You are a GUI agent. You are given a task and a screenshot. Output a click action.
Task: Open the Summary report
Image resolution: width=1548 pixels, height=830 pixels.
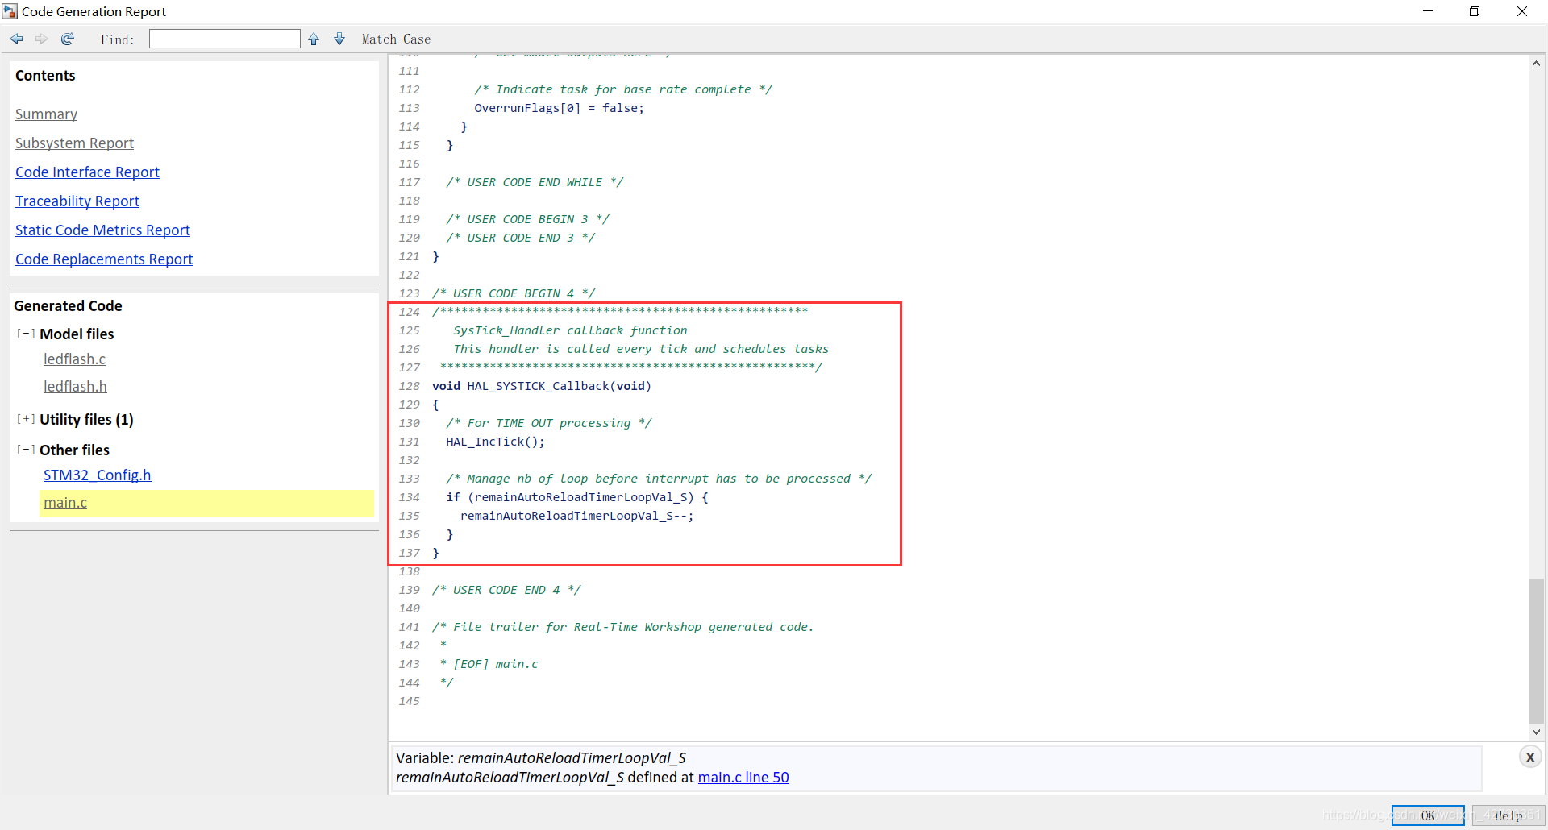pyautogui.click(x=46, y=114)
